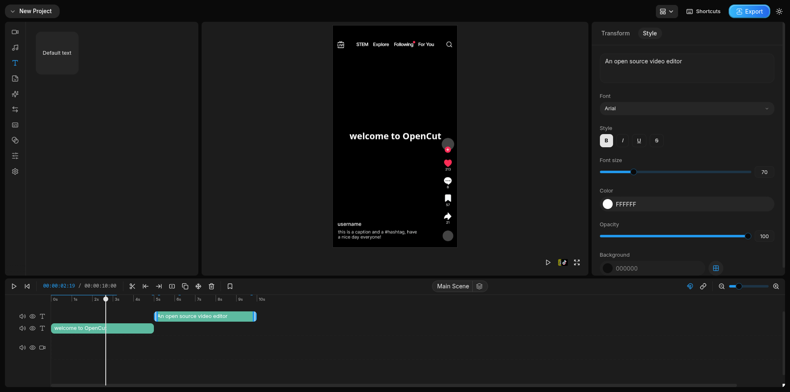
Task: Open the layout selector dropdown
Action: point(666,12)
